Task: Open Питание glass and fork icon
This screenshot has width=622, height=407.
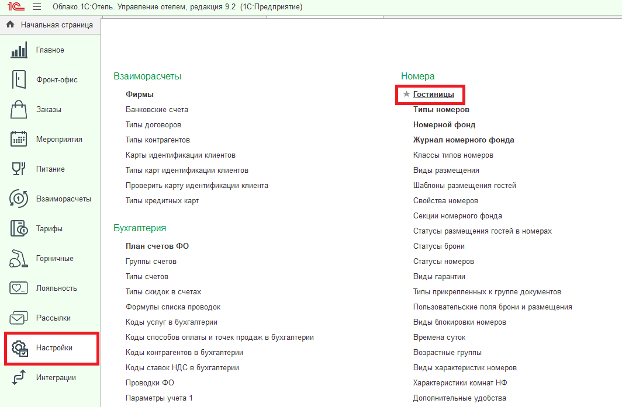Action: pos(19,169)
